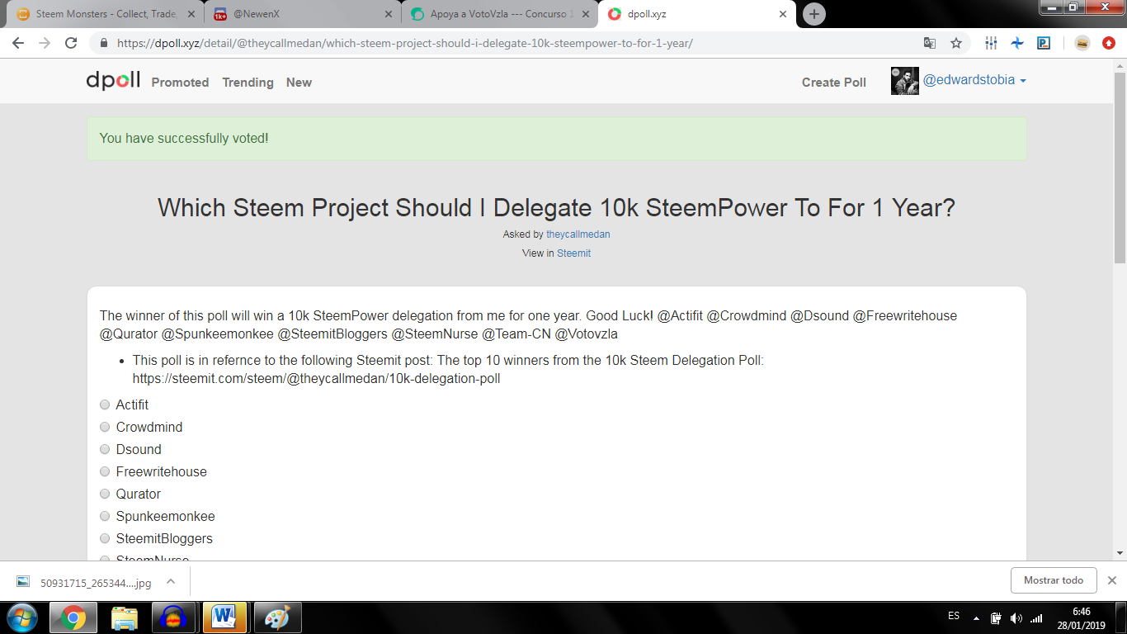Select the SteemitBloggers radio option
The image size is (1127, 634).
[x=105, y=538]
